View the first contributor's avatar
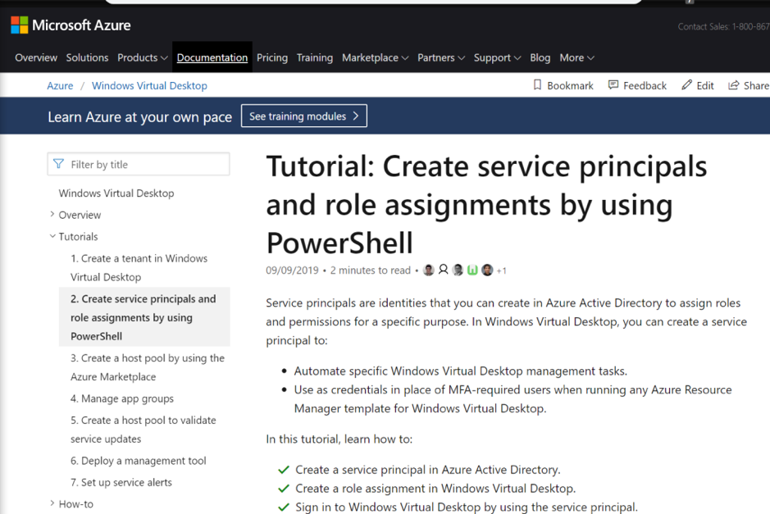This screenshot has width=770, height=514. tap(428, 269)
